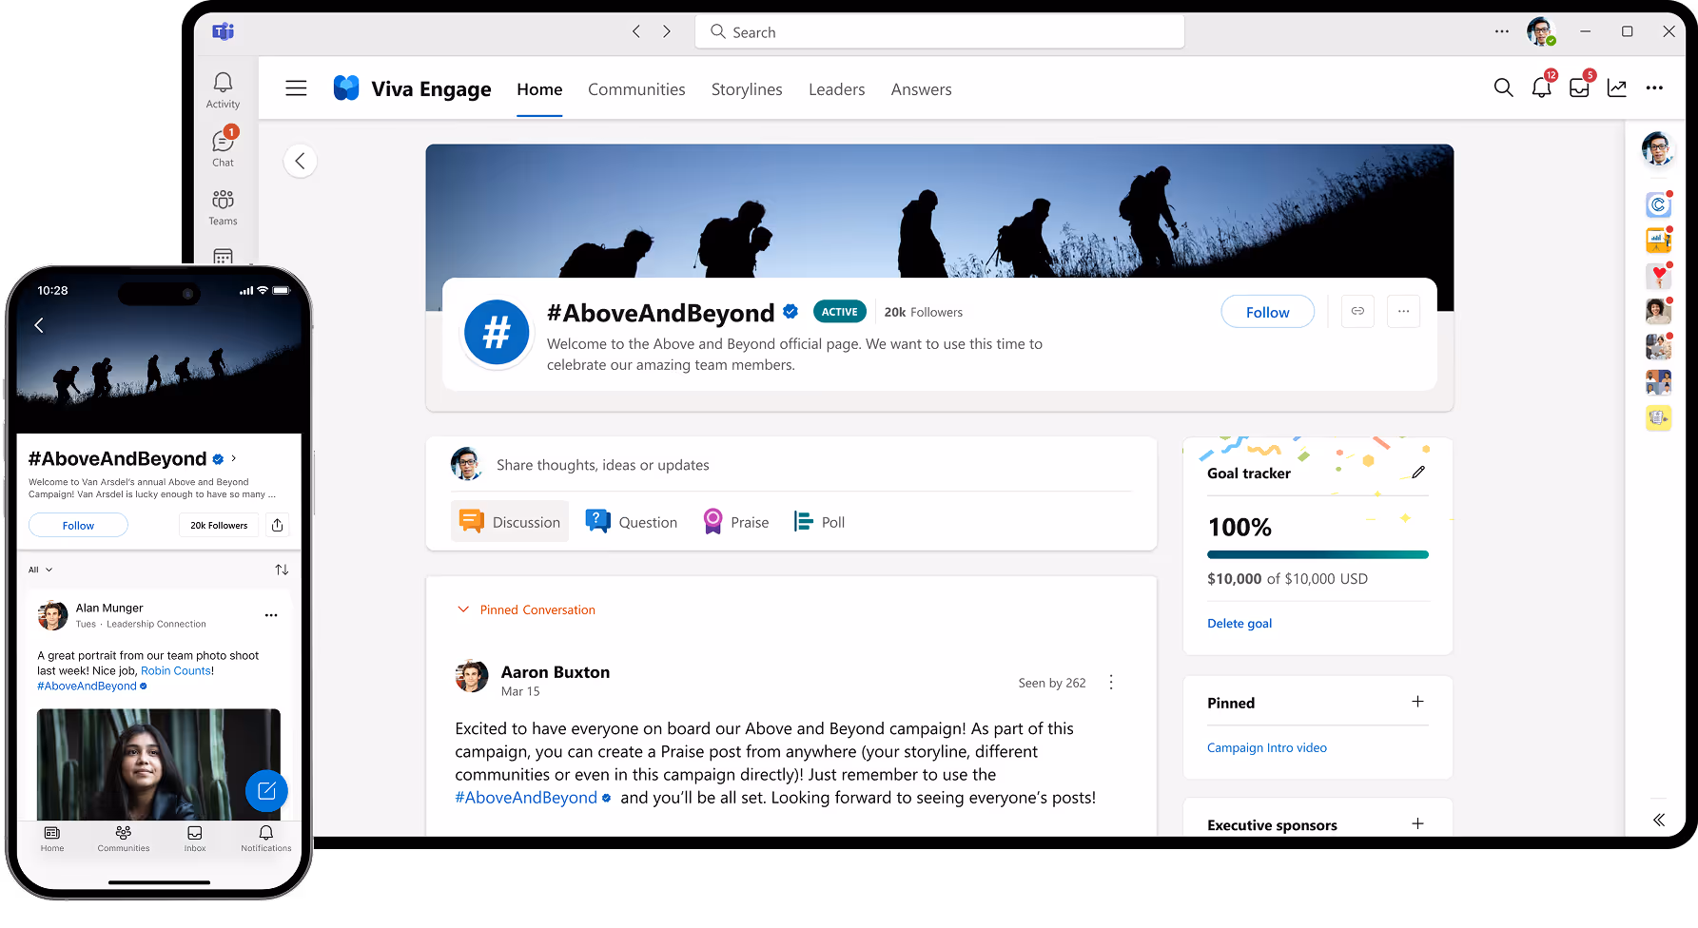Open the title bar more options ellipsis

click(x=1501, y=31)
